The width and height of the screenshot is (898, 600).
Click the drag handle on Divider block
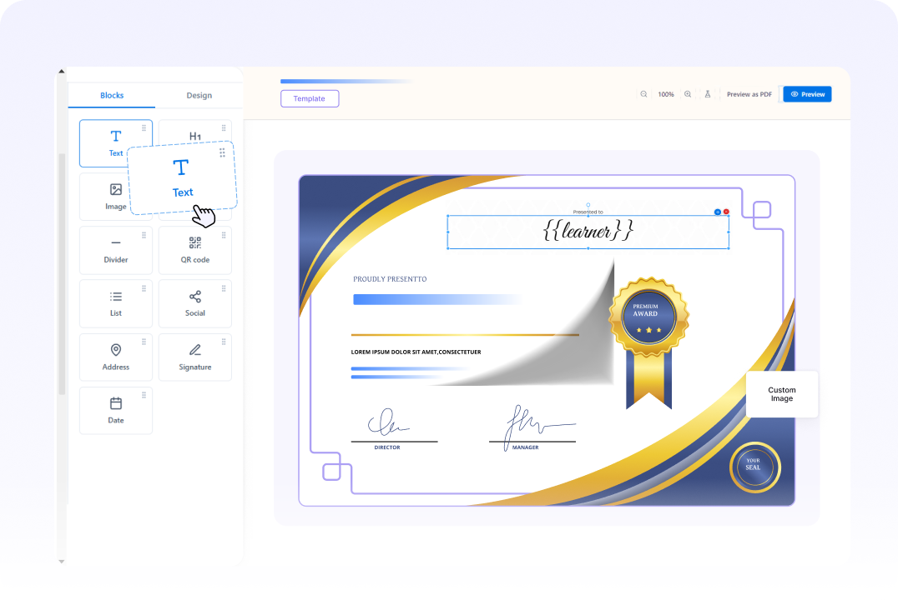[144, 235]
